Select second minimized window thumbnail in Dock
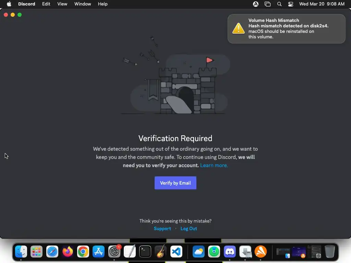This screenshot has height=263, width=351. (299, 252)
